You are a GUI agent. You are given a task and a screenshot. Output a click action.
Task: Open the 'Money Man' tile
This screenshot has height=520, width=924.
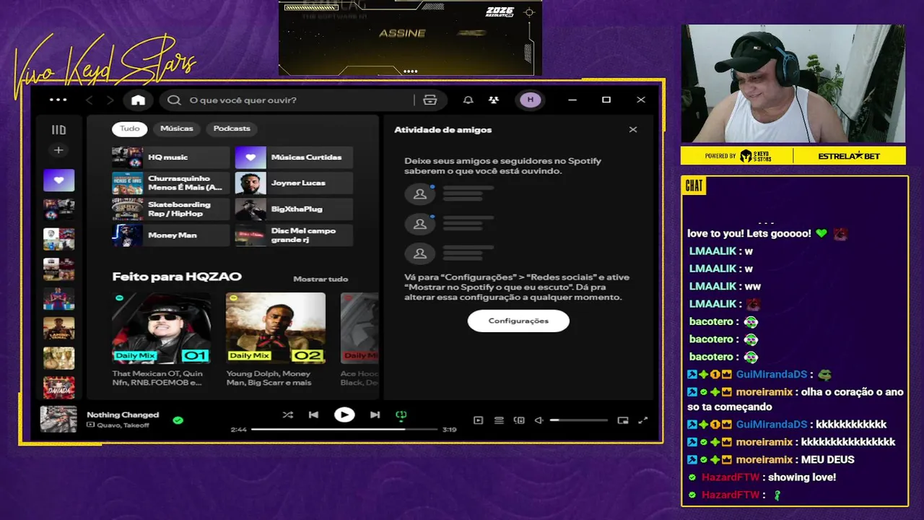pos(171,235)
